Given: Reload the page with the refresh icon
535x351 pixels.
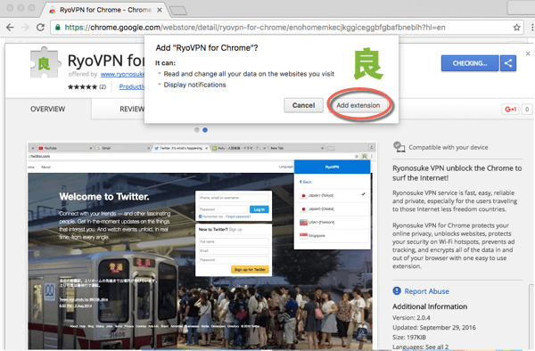Looking at the screenshot, I should coord(40,28).
